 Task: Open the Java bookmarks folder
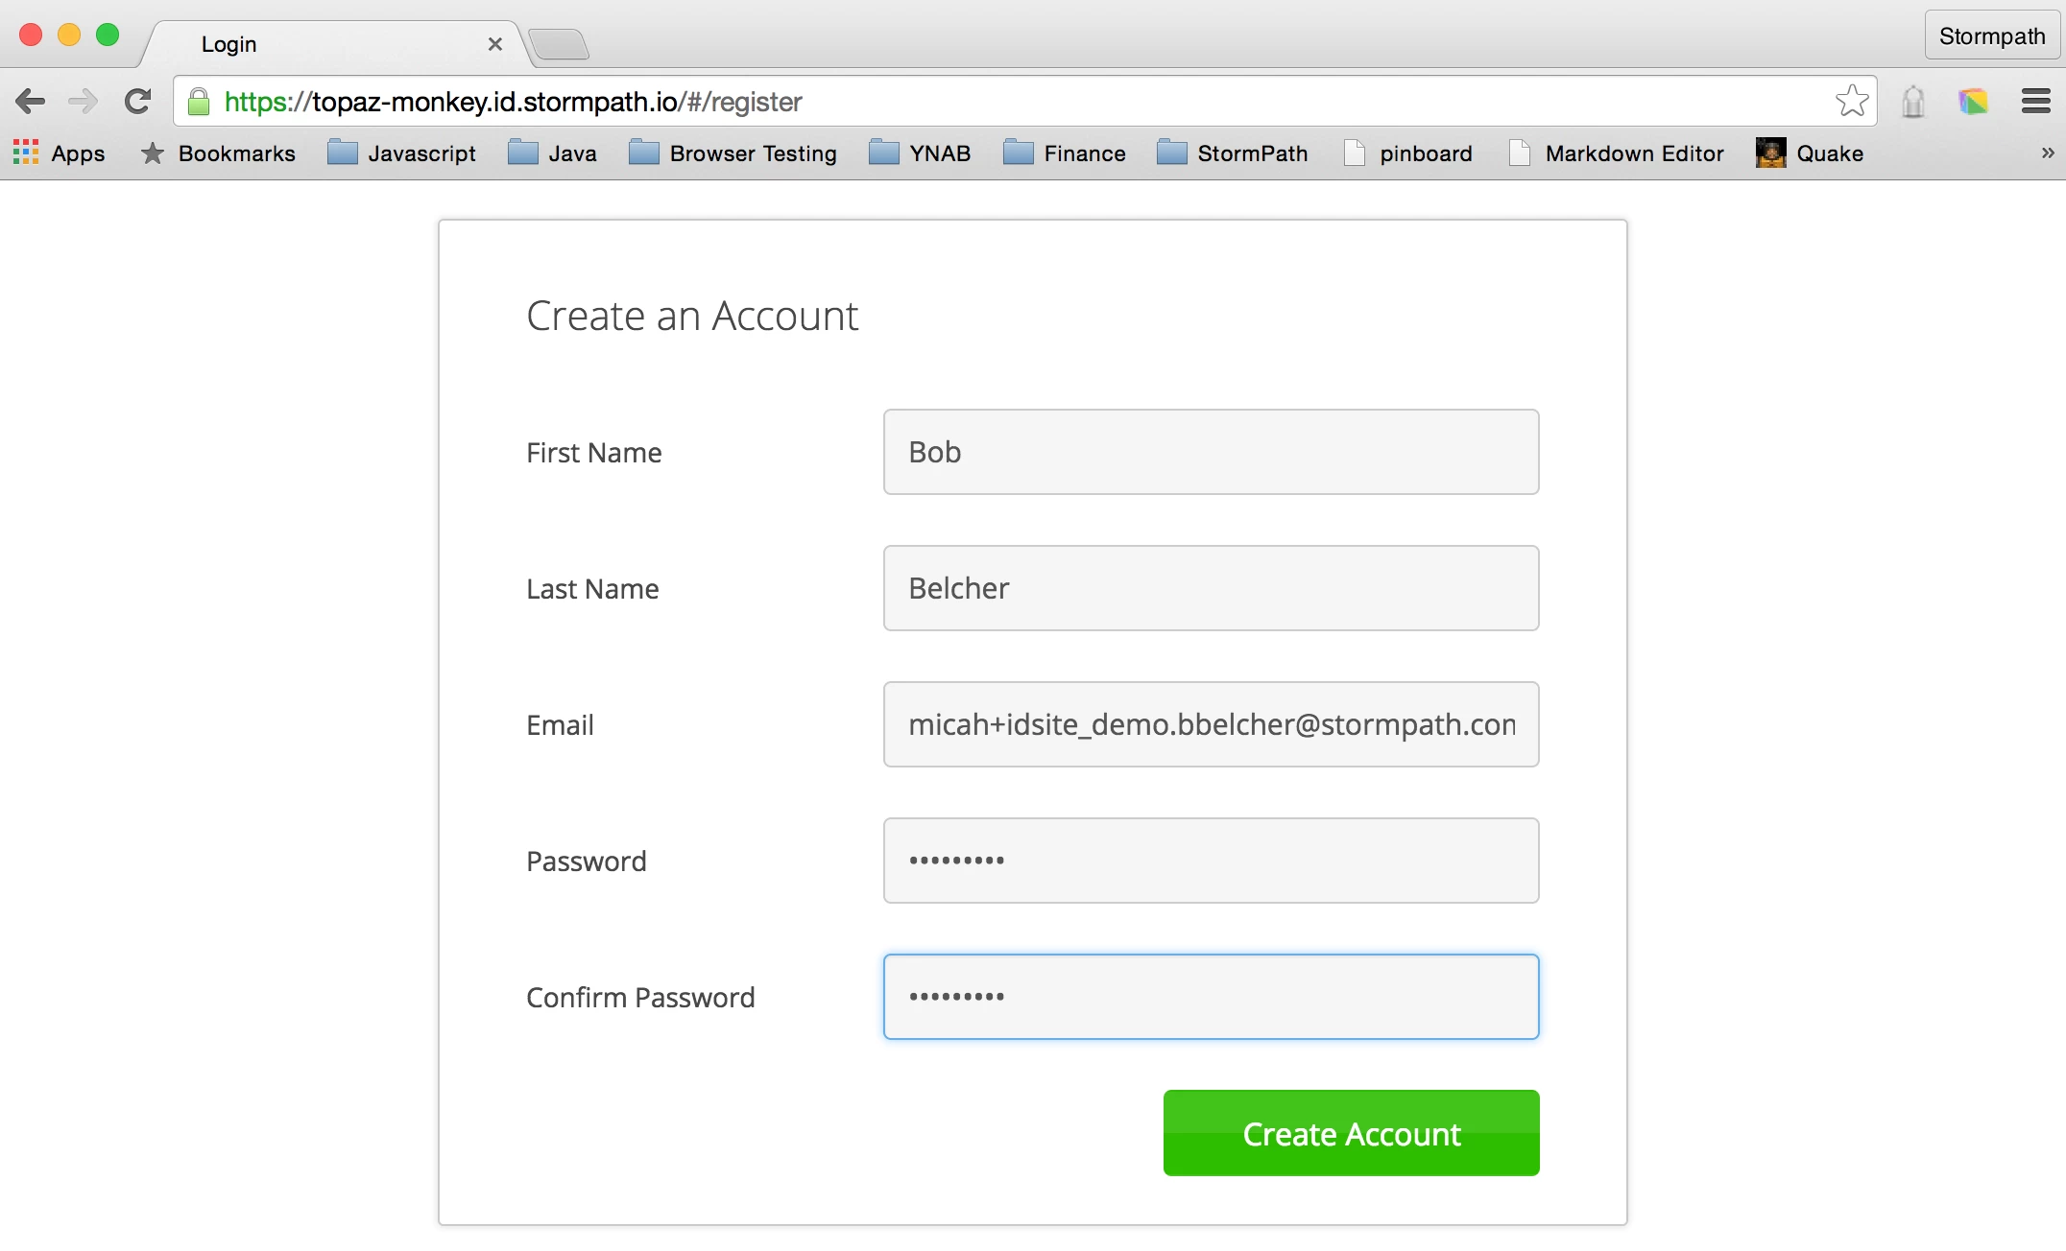point(552,153)
